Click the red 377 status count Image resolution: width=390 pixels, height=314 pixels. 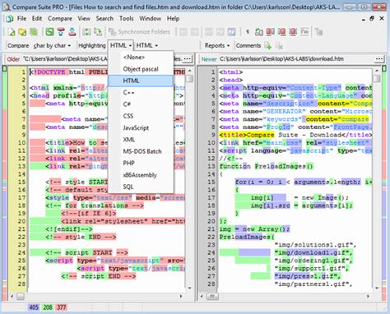tap(61, 307)
